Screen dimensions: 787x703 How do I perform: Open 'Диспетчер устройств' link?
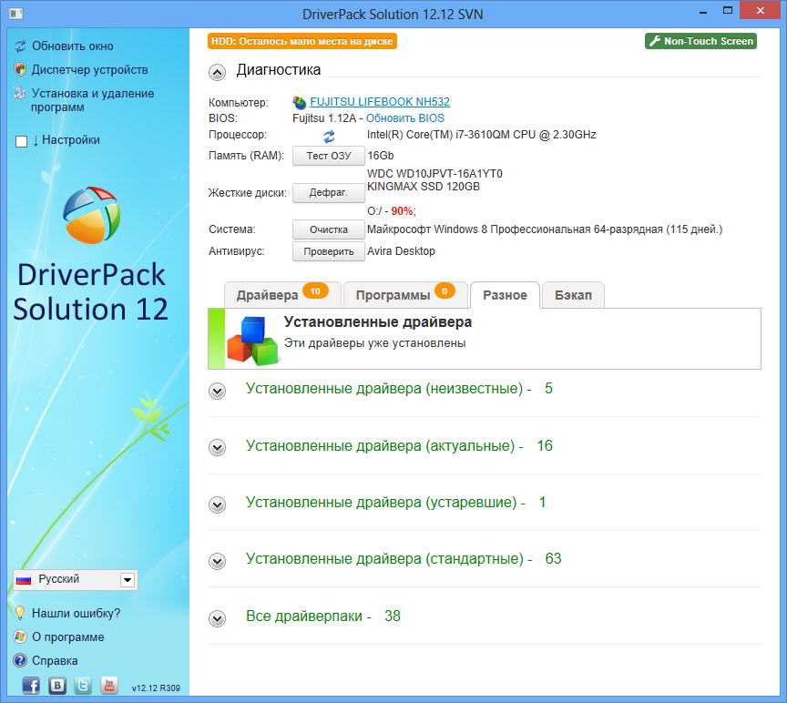pos(90,70)
